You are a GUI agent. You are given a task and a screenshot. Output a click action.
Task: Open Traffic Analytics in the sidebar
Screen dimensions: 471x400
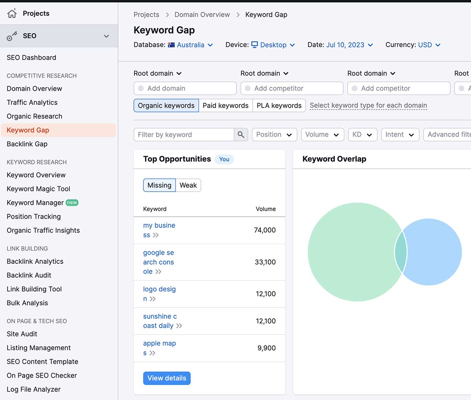[32, 102]
